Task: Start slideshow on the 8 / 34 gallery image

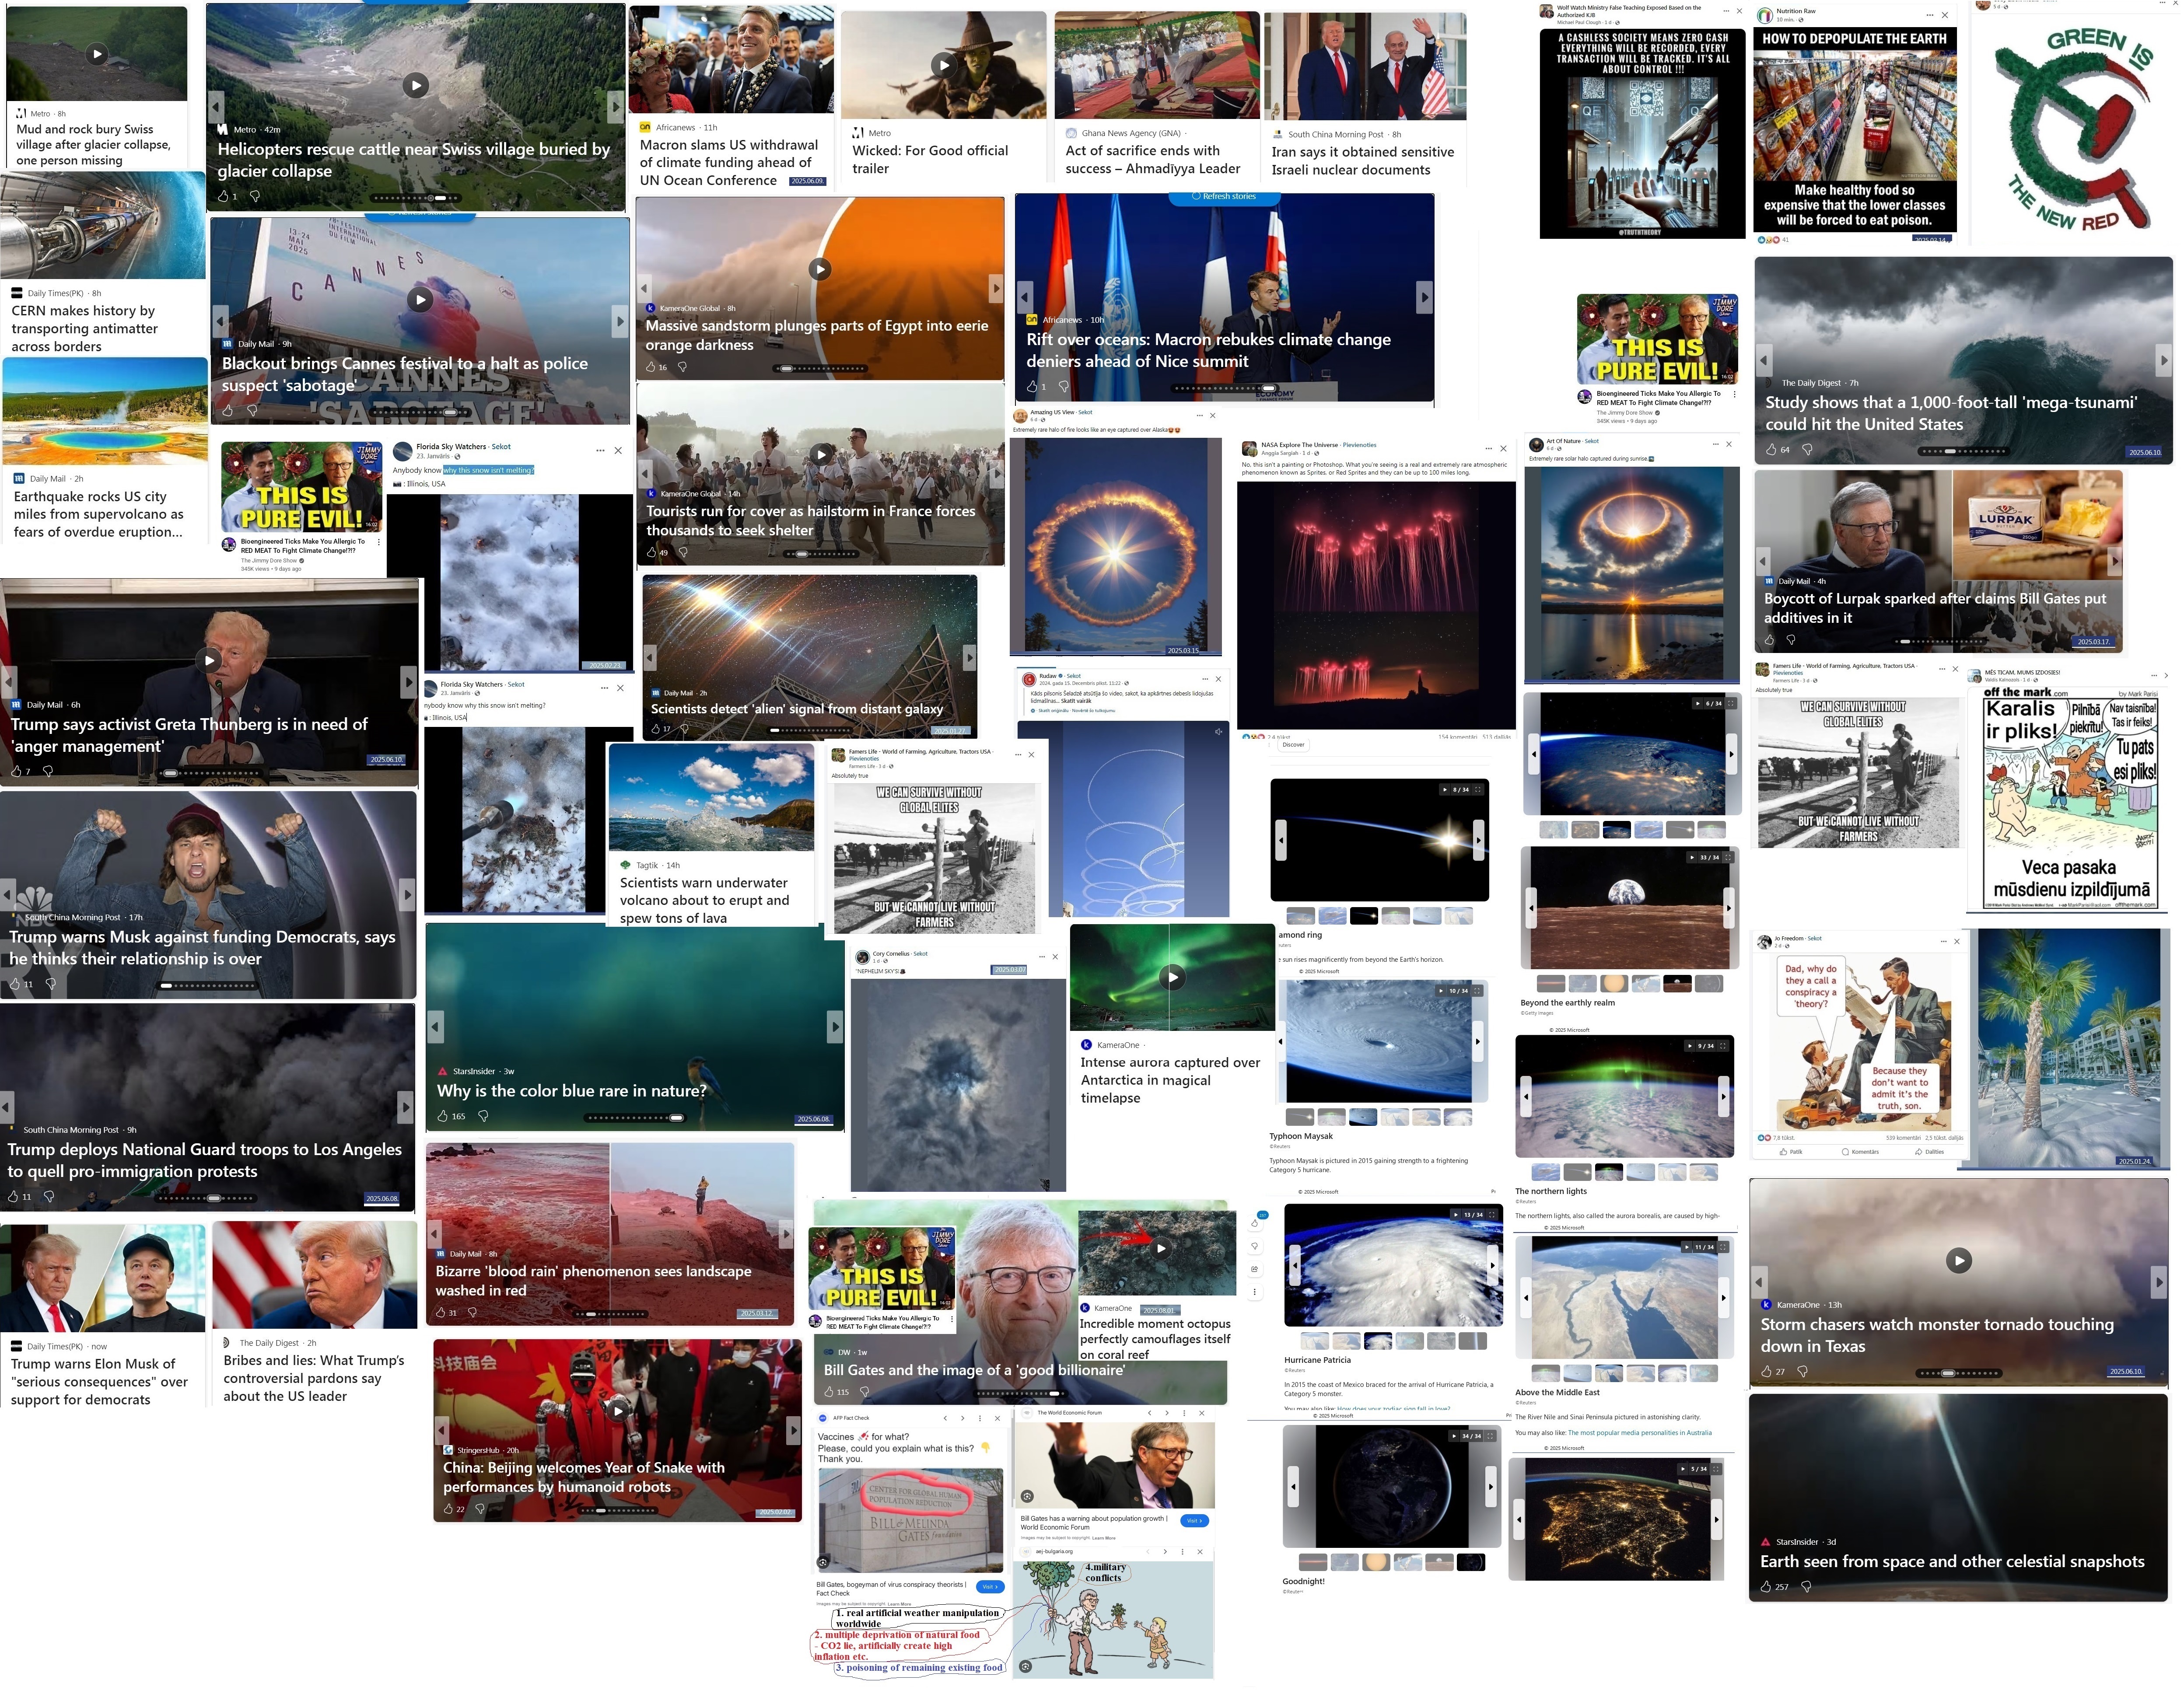Action: pyautogui.click(x=1444, y=789)
